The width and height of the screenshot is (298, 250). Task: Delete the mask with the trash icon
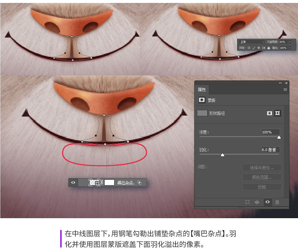[277, 202]
